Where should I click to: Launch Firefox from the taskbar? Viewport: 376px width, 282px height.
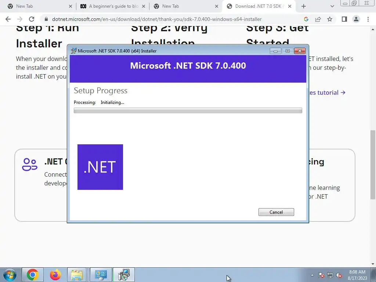[x=55, y=275]
